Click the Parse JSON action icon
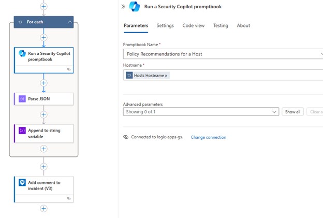323x218 pixels. [x=22, y=98]
